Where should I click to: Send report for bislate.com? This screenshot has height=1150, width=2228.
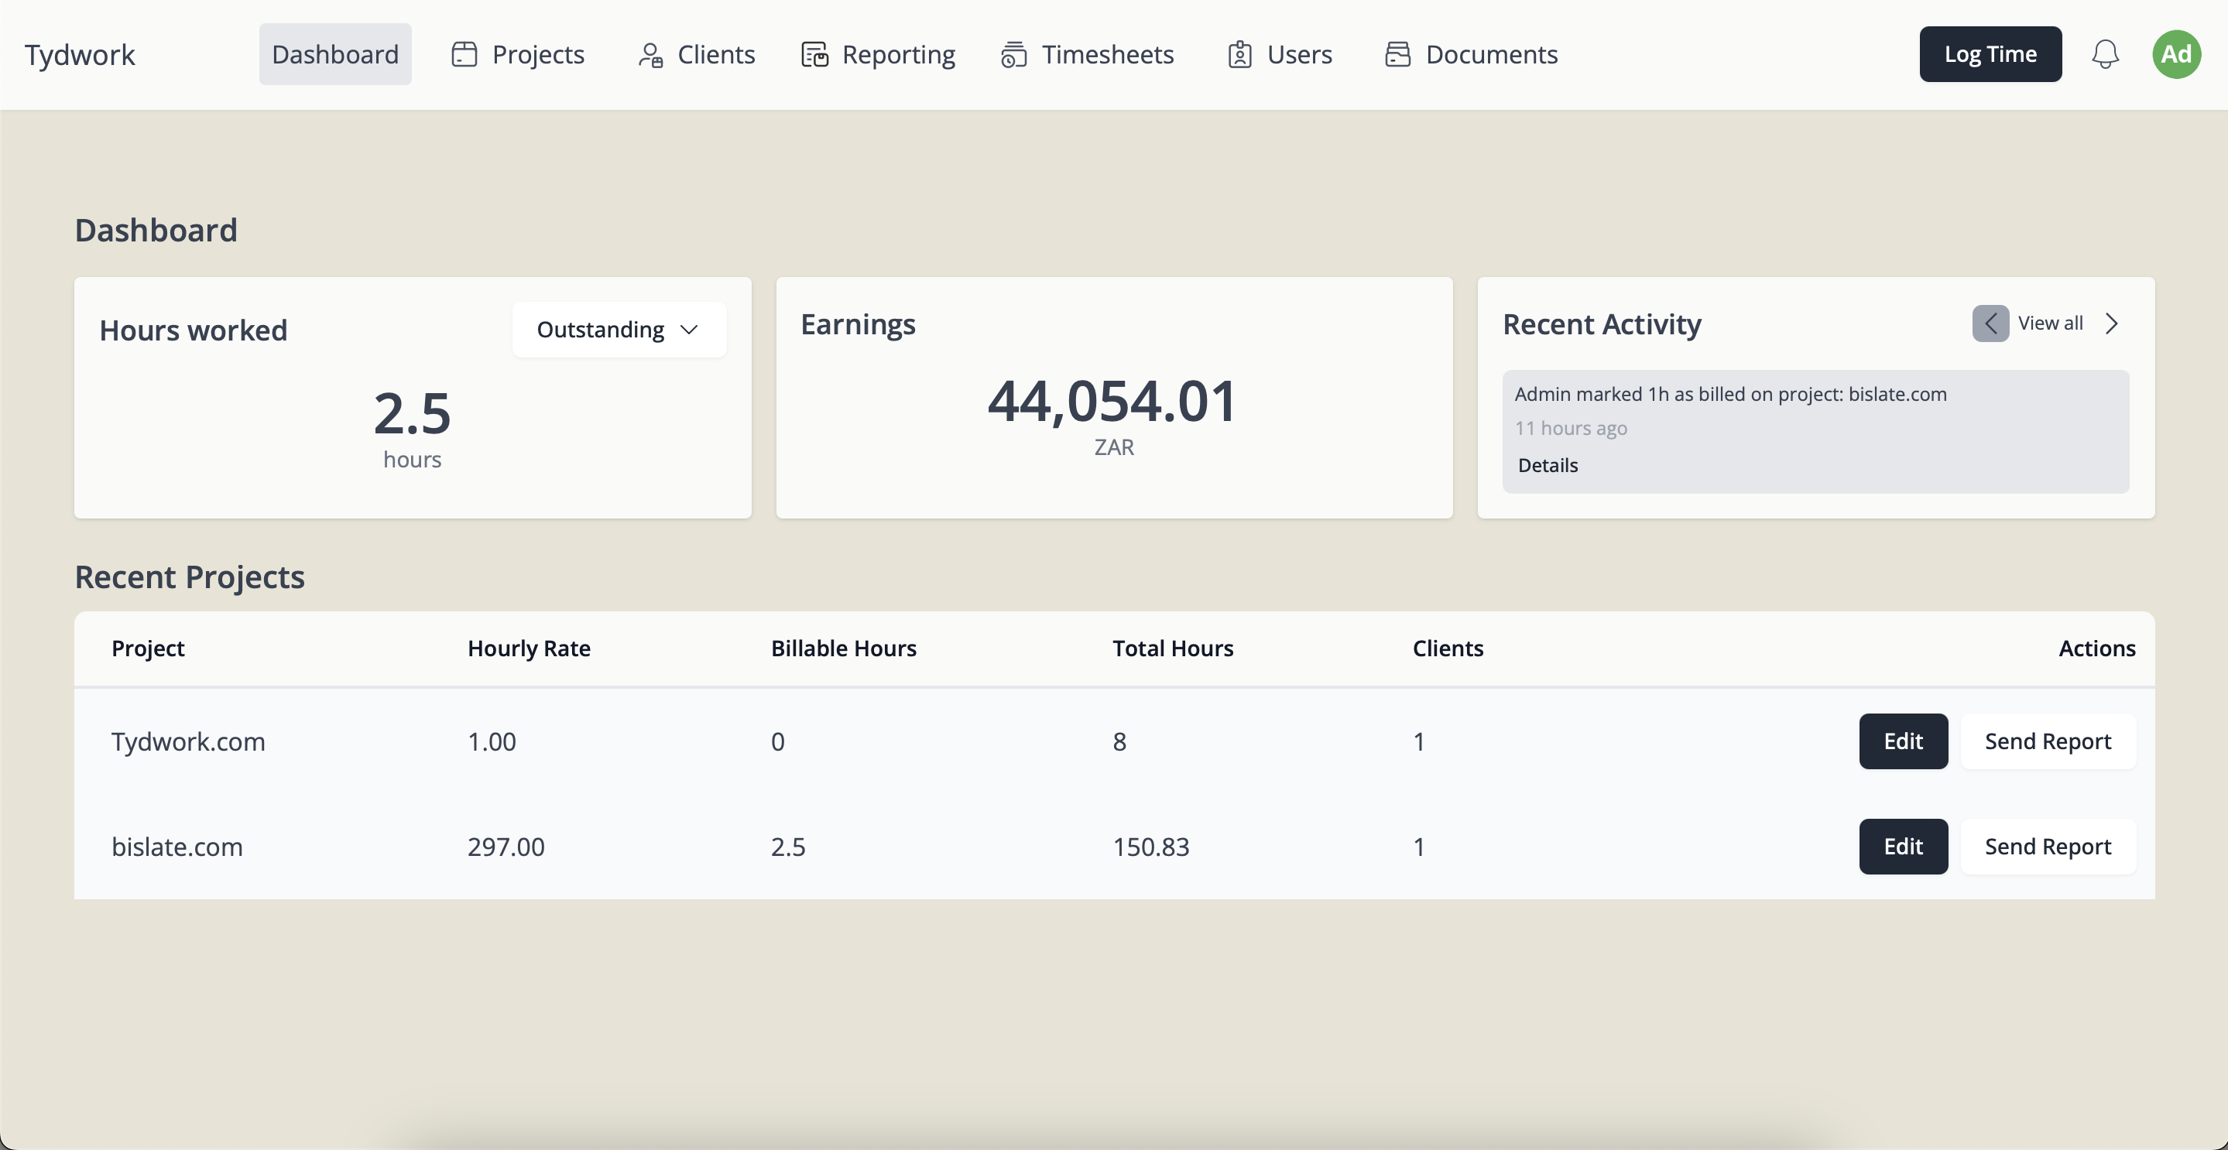coord(2047,847)
